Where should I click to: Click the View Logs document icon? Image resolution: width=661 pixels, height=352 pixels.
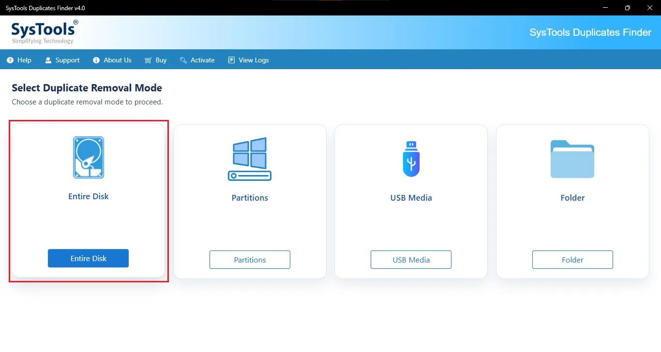pyautogui.click(x=231, y=60)
